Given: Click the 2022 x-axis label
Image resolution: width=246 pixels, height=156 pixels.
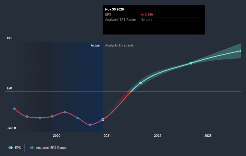Looking at the screenshot, I should point(158,136).
